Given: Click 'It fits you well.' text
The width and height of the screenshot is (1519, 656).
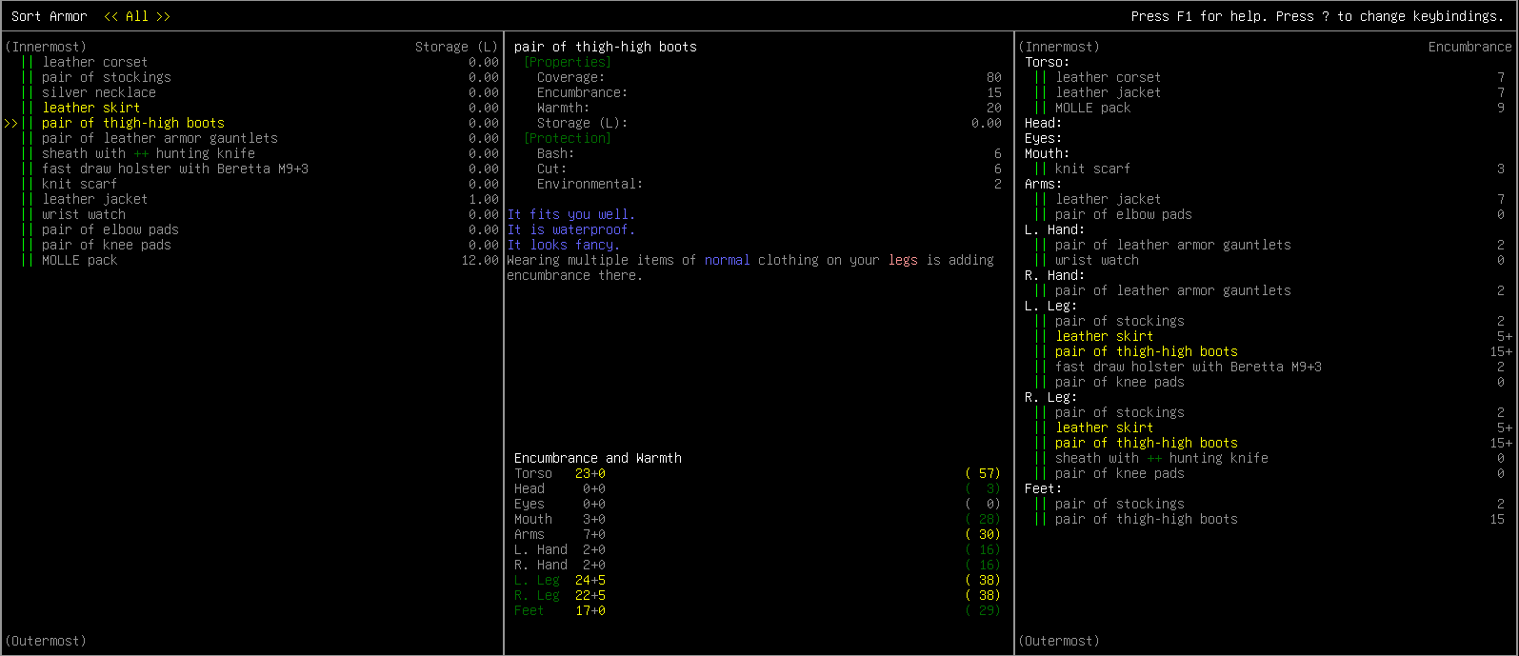Looking at the screenshot, I should (571, 214).
